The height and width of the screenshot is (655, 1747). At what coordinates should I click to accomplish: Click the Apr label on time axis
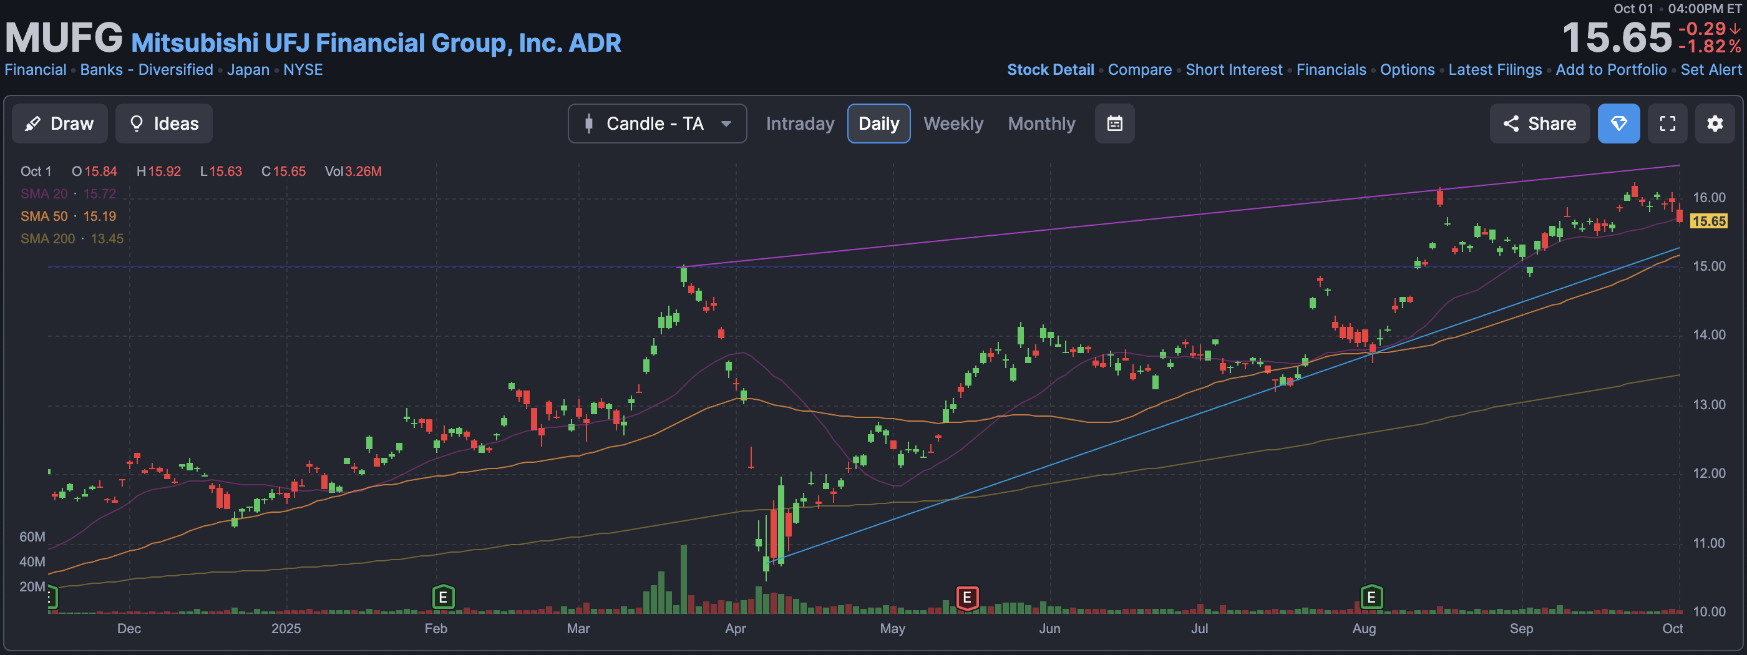[735, 629]
